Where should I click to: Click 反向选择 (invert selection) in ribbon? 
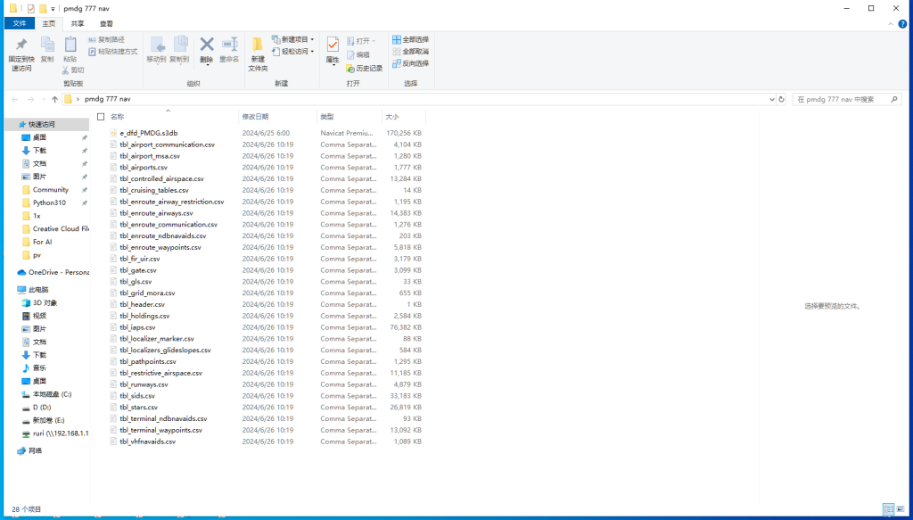click(410, 63)
